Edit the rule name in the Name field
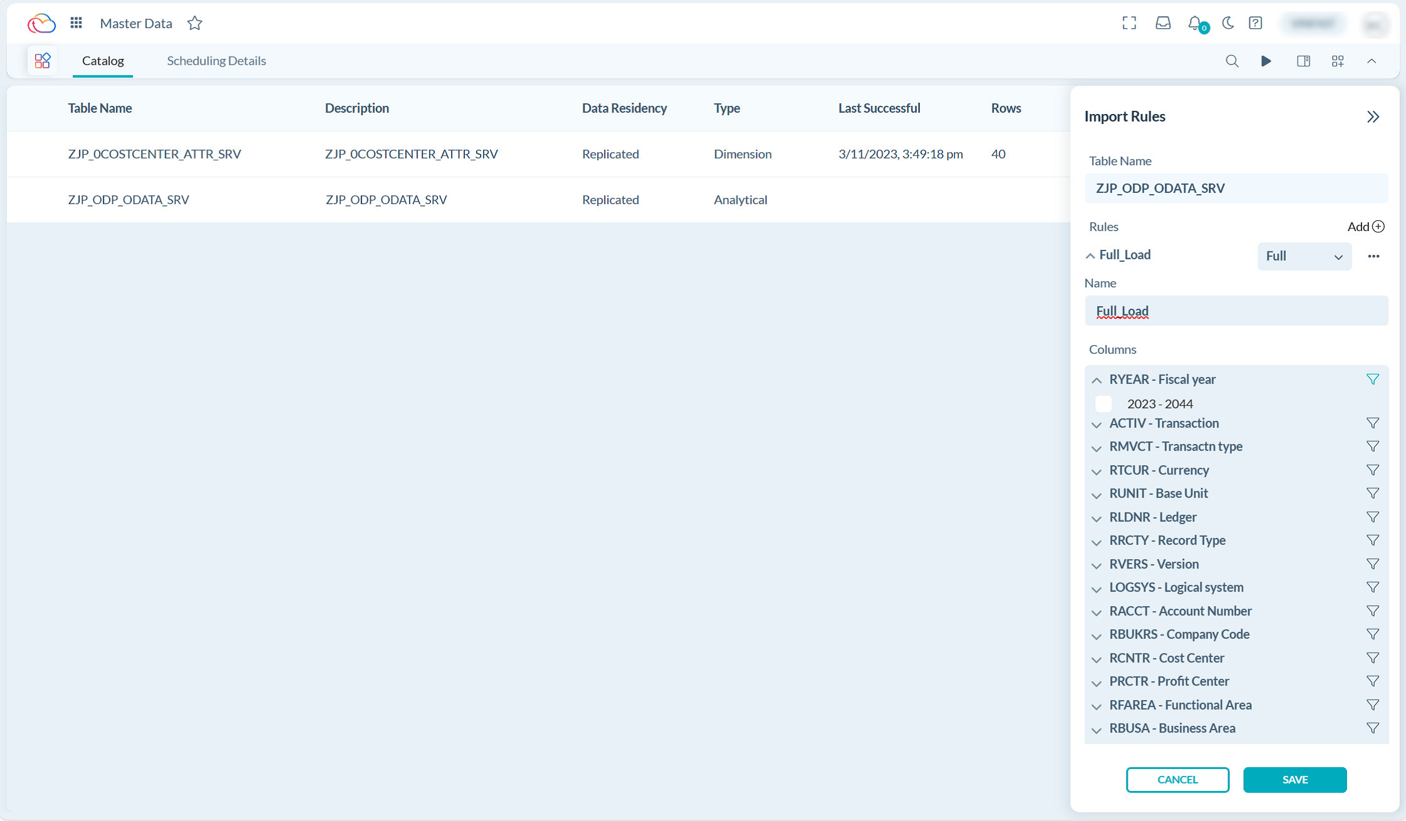This screenshot has width=1406, height=821. tap(1236, 311)
